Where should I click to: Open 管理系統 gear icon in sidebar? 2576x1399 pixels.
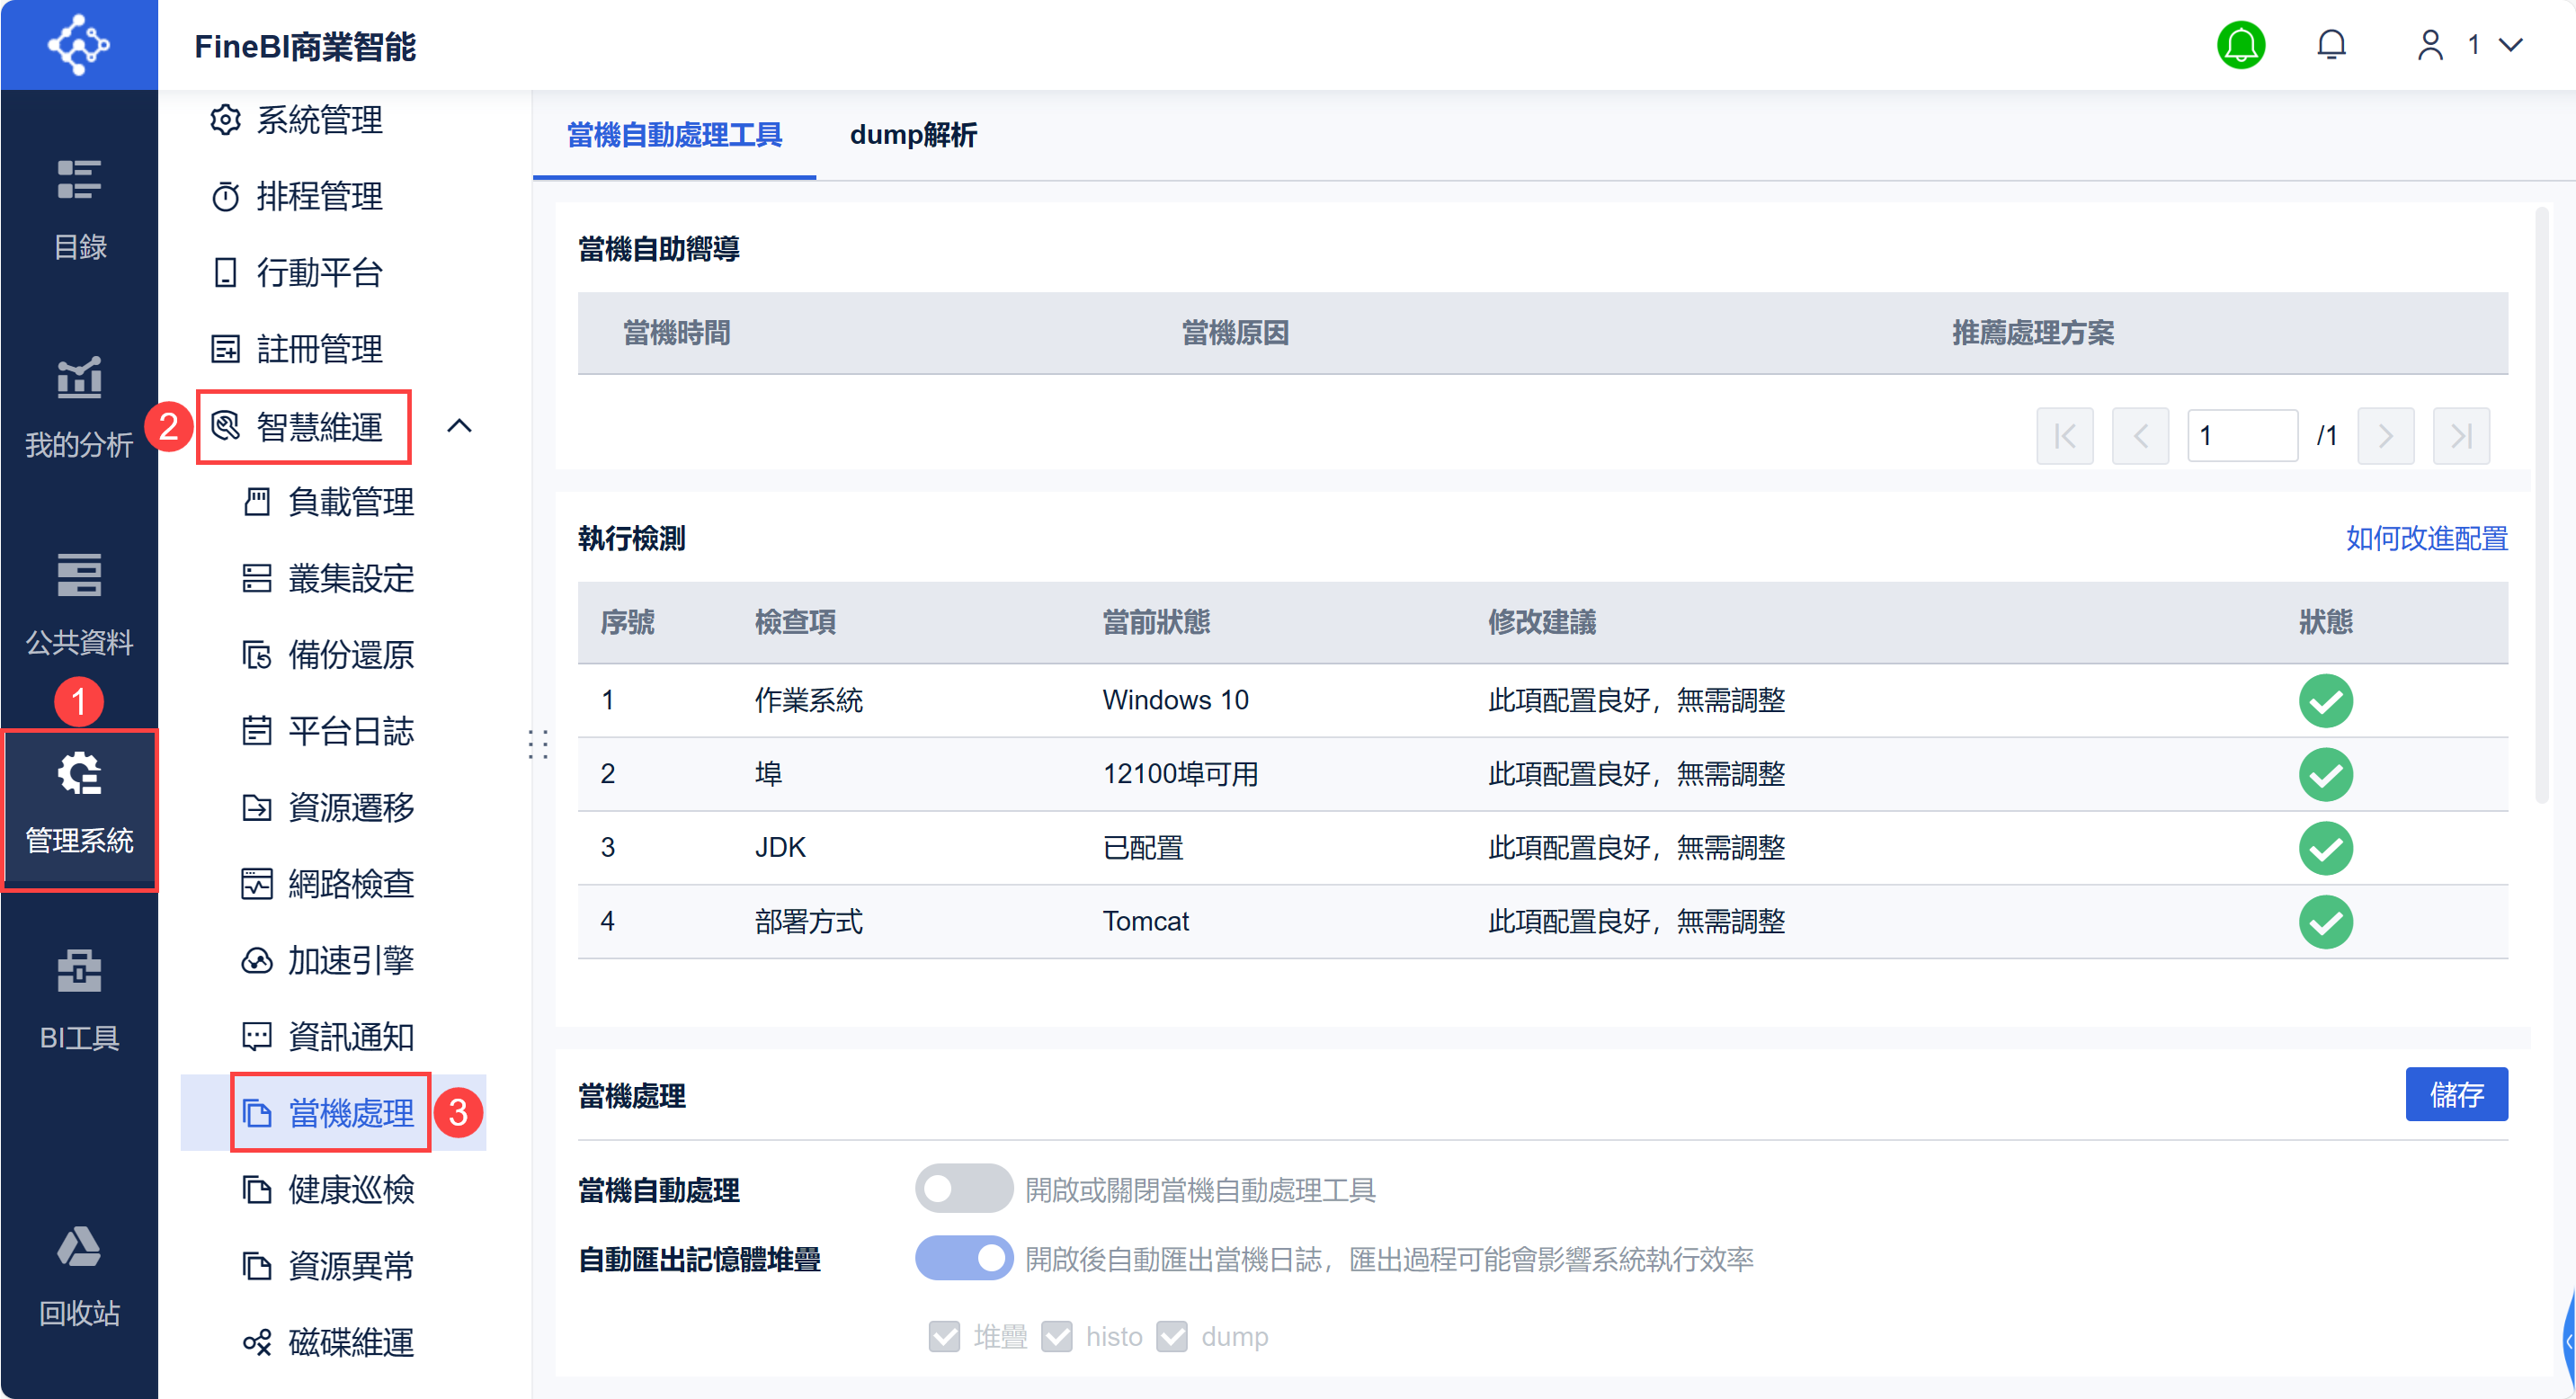78,773
